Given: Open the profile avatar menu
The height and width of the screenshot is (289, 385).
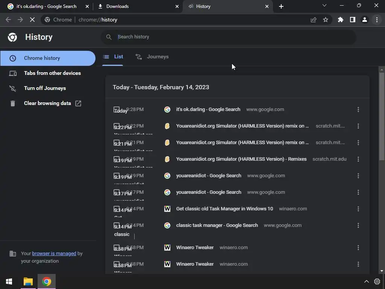Looking at the screenshot, I should coord(365,20).
